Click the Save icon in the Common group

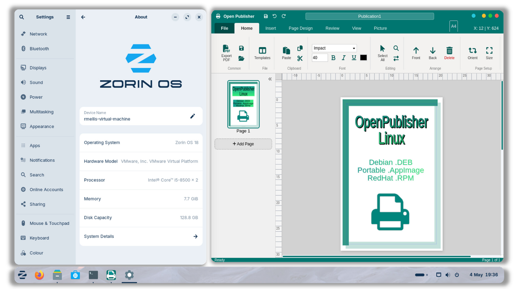pos(241,48)
